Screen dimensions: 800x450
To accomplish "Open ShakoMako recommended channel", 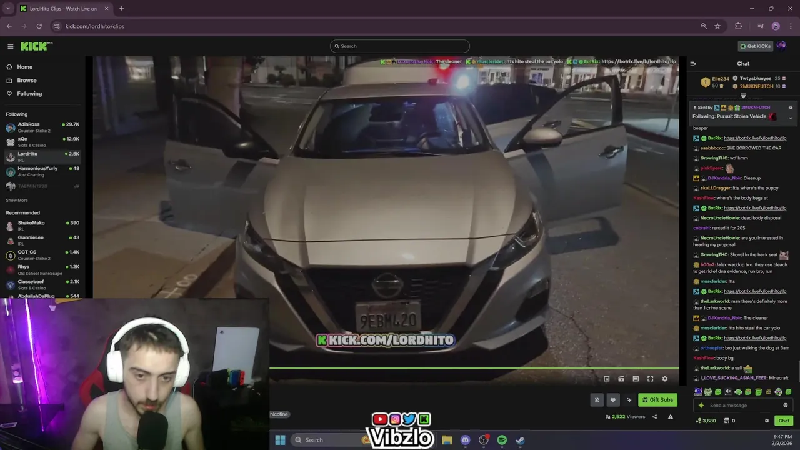I will (x=42, y=226).
